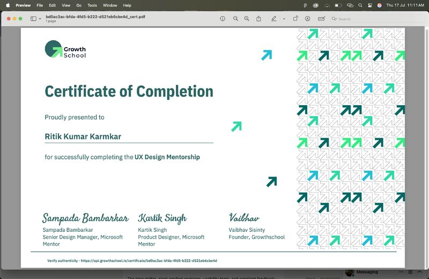Screen dimensions: 429x279
Task: Click the Verify authenticity certificate URL
Action: point(149,261)
